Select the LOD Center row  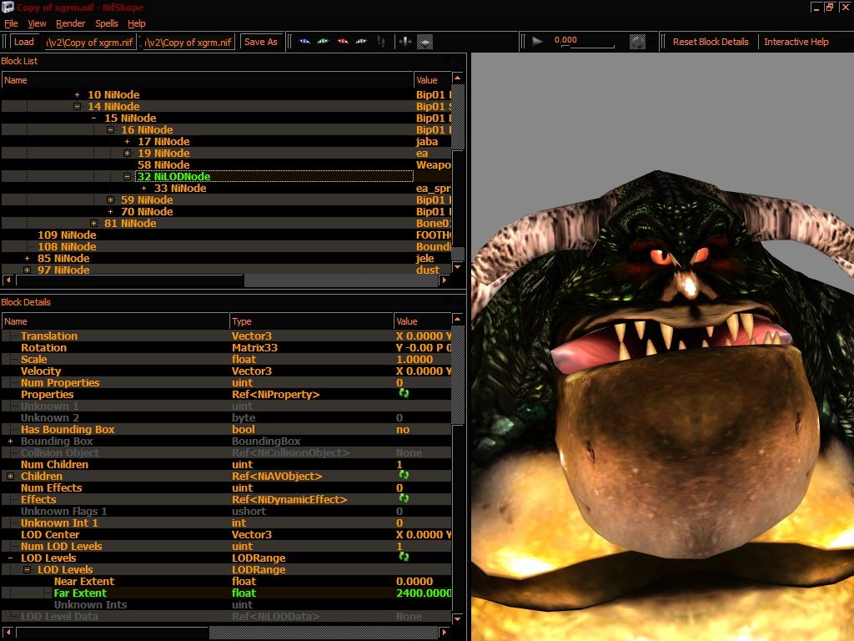pos(227,535)
